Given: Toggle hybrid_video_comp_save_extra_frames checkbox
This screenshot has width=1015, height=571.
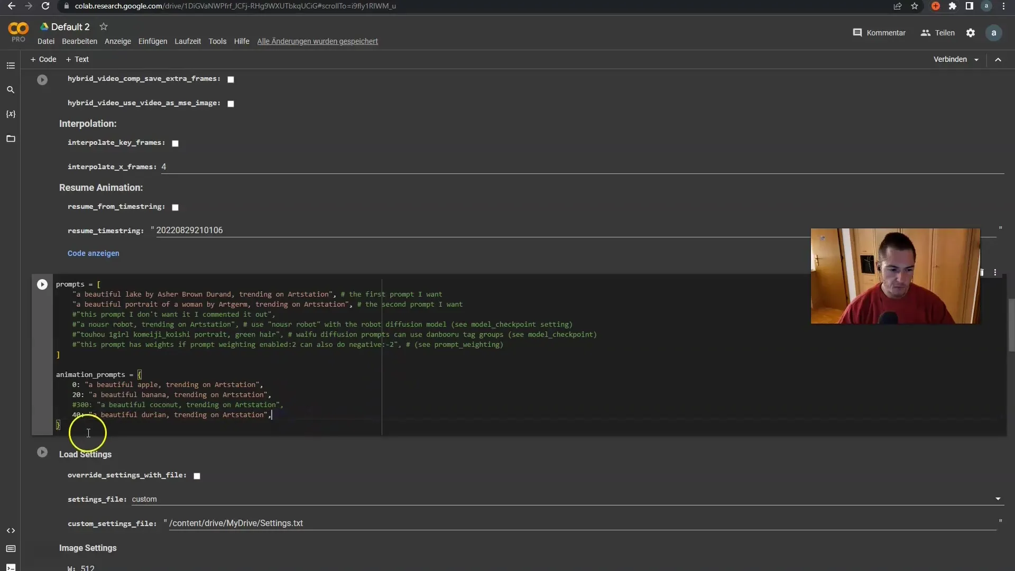Looking at the screenshot, I should [x=230, y=79].
